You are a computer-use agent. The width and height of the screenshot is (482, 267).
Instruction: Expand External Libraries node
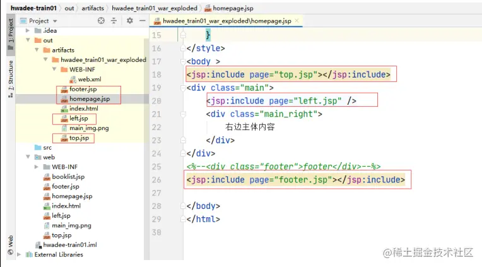(x=19, y=254)
